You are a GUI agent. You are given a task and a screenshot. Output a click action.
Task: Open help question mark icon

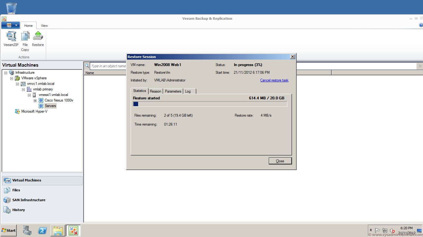[x=421, y=25]
